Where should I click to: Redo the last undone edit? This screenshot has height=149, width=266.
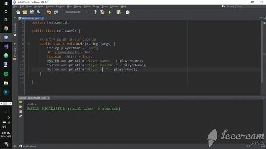point(56,12)
